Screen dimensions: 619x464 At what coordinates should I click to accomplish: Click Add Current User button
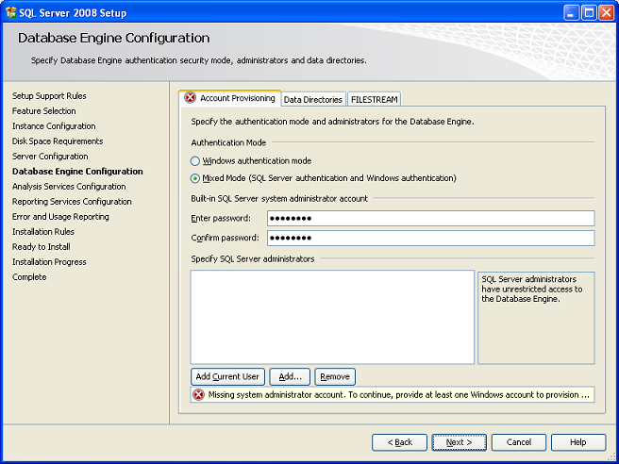click(x=227, y=377)
